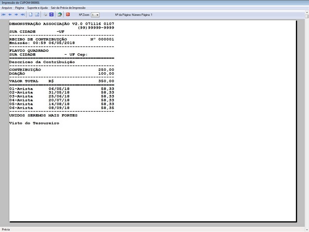Image resolution: width=309 pixels, height=232 pixels.
Task: Jump to last page arrow
Action: click(x=23, y=15)
